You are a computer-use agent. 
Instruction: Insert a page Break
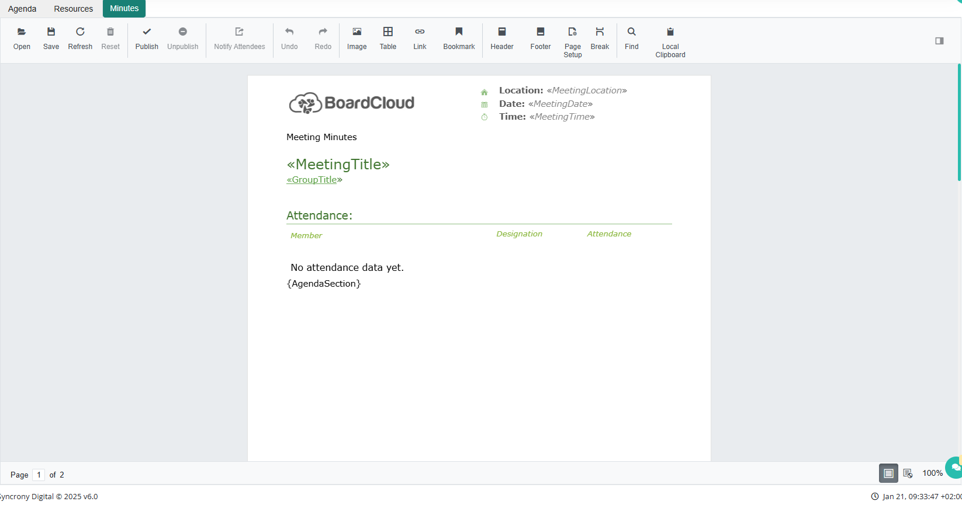tap(600, 38)
